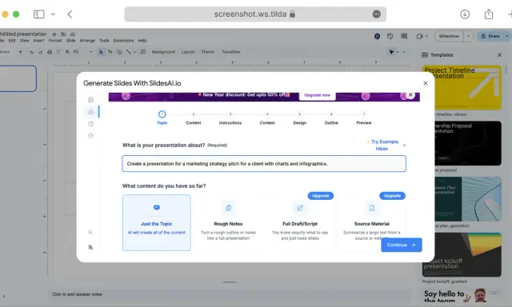Viewport: 512px width, 307px height.
Task: Select the cursor select tool
Action: [101, 52]
